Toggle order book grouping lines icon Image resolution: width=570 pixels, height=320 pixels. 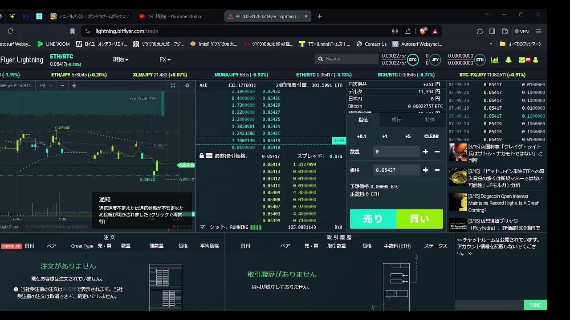point(209,156)
